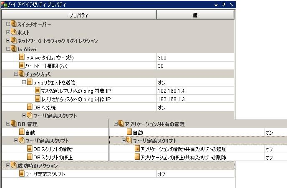
Task: Click the ping リクエストを送信 property icon
Action: point(30,82)
